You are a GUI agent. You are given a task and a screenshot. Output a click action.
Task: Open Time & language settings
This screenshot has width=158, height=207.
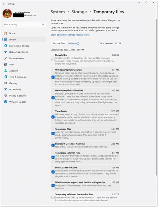point(24,77)
